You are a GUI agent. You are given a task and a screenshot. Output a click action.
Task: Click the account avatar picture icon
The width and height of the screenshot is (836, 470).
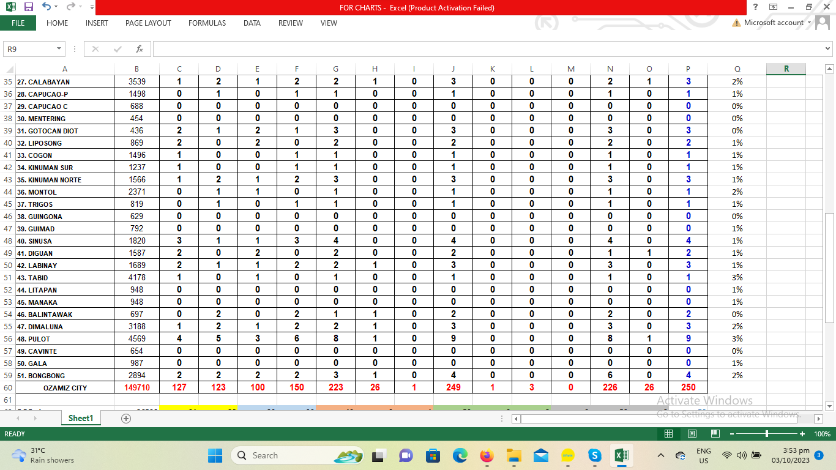coord(823,23)
